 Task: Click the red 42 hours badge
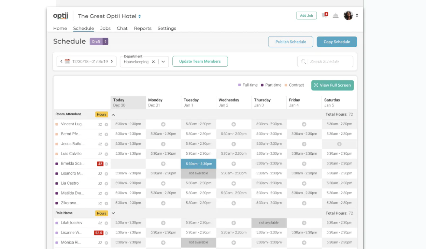coord(100,164)
